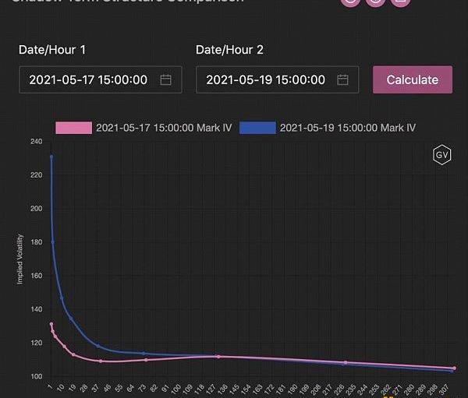Click the rightmost pink square icon at top
The width and height of the screenshot is (468, 398).
point(399,2)
